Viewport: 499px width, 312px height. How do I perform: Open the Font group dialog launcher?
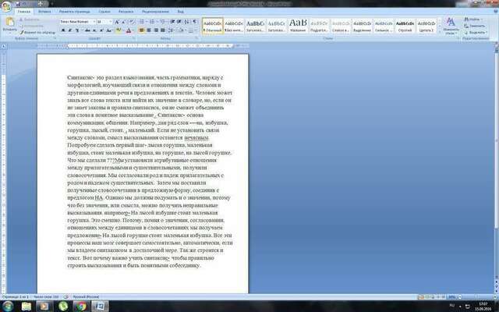coord(135,38)
